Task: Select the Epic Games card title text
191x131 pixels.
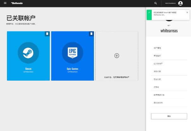Action: [x=73, y=69]
